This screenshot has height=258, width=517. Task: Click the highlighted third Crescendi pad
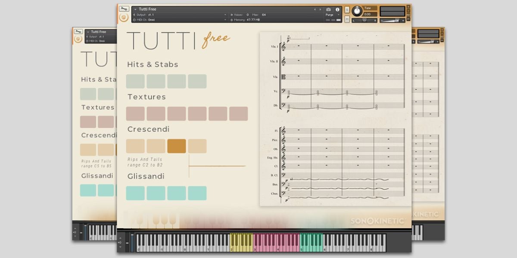(x=177, y=146)
